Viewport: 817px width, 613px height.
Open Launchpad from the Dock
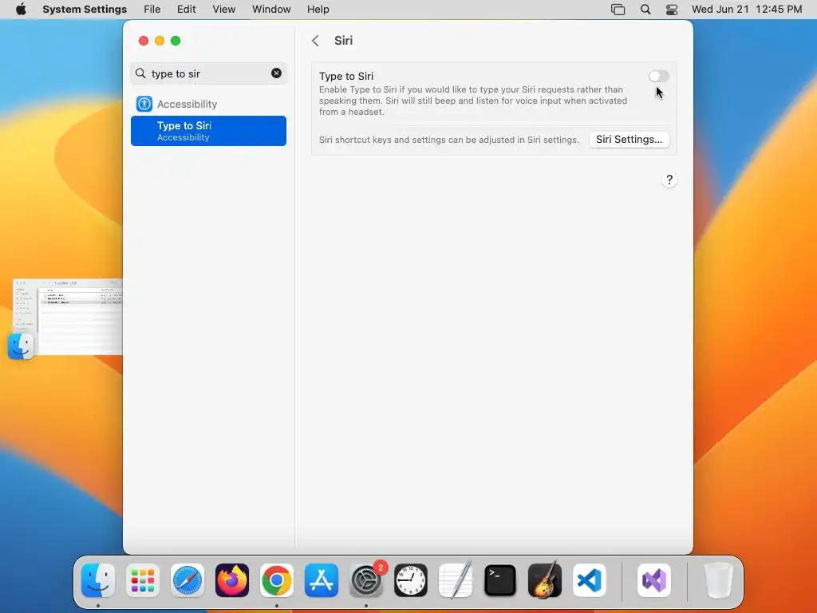pos(143,580)
